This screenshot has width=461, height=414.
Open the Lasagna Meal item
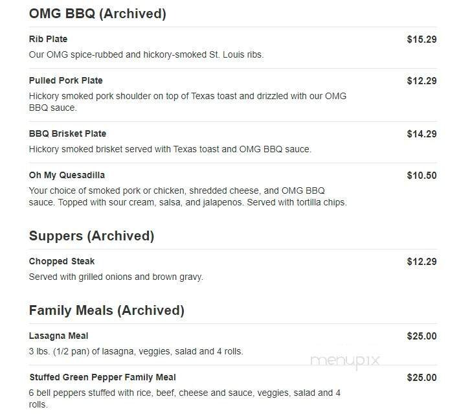[x=58, y=336]
